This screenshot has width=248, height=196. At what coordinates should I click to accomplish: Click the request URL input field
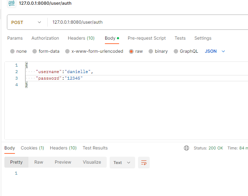(x=148, y=22)
